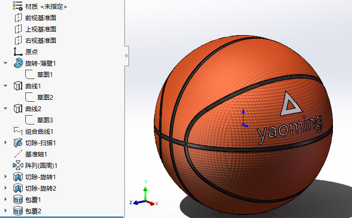Click the blue origin marker on the ball

pyautogui.click(x=244, y=118)
